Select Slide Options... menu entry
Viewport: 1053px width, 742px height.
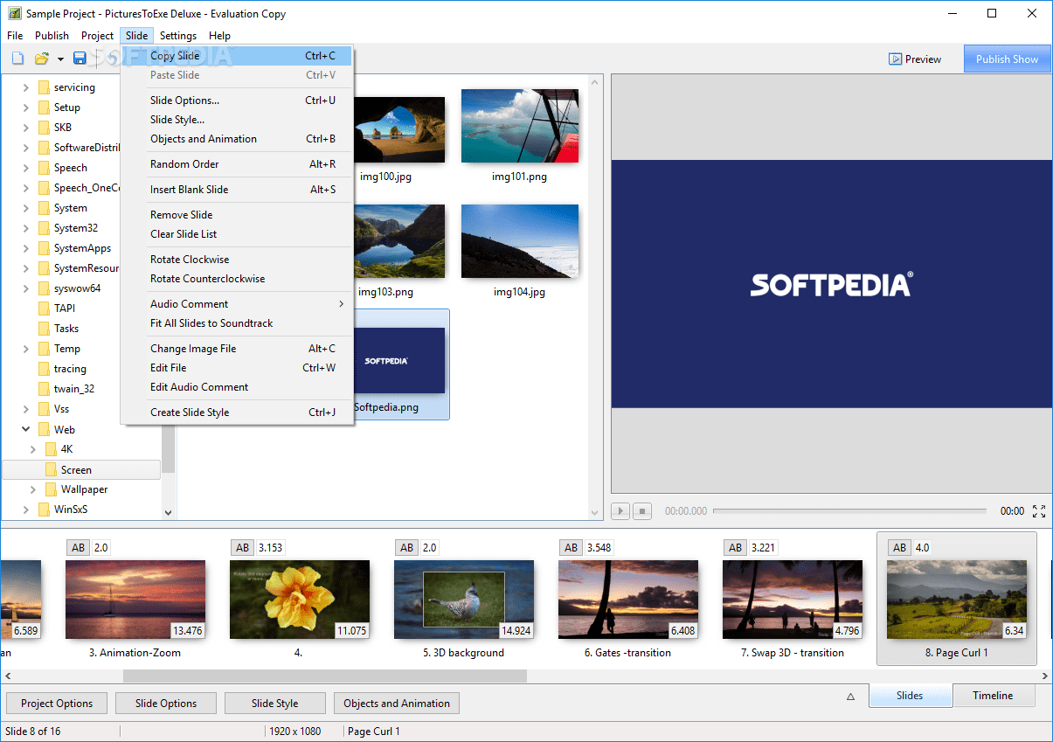click(x=237, y=101)
